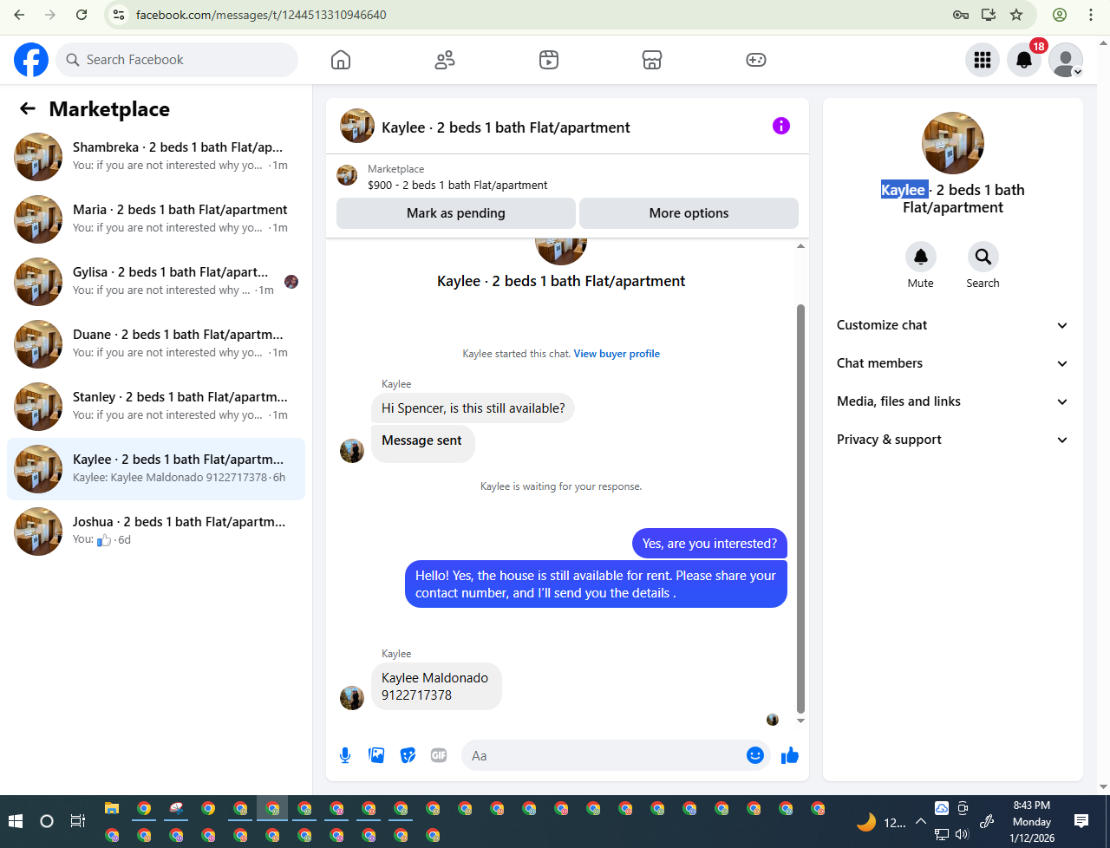Open the Video (Reels) icon
Screen dimensions: 1110x848
(x=549, y=60)
